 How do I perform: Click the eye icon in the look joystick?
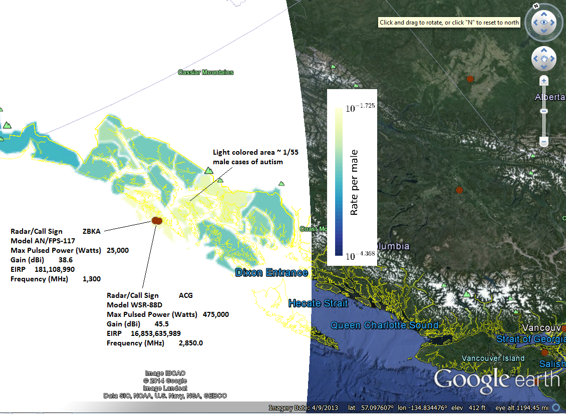[543, 23]
